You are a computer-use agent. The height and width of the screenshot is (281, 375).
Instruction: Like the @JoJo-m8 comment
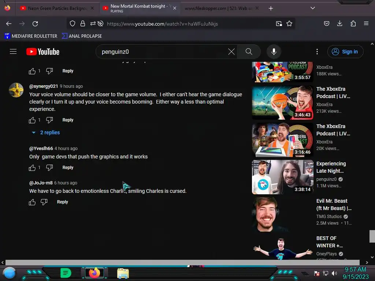tap(32, 202)
